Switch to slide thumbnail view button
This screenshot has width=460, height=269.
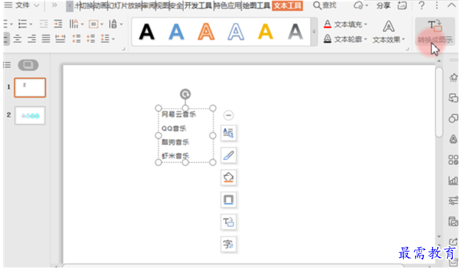28,65
